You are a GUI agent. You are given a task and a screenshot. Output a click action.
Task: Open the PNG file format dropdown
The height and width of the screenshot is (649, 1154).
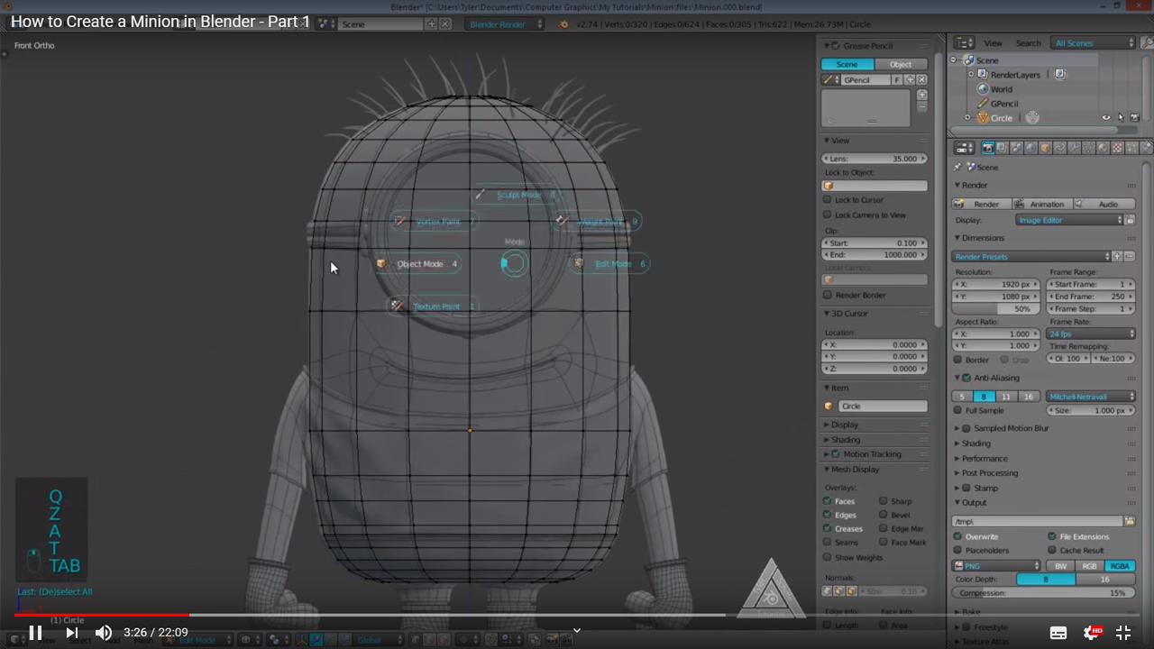coord(997,566)
